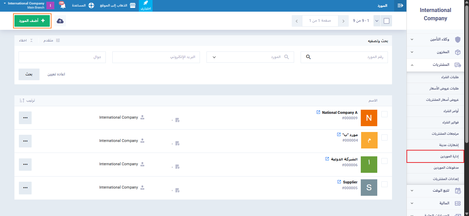Image resolution: width=469 pixels, height=216 pixels.
Task: Click the sidebar collapse arrow icon
Action: click(x=400, y=5)
